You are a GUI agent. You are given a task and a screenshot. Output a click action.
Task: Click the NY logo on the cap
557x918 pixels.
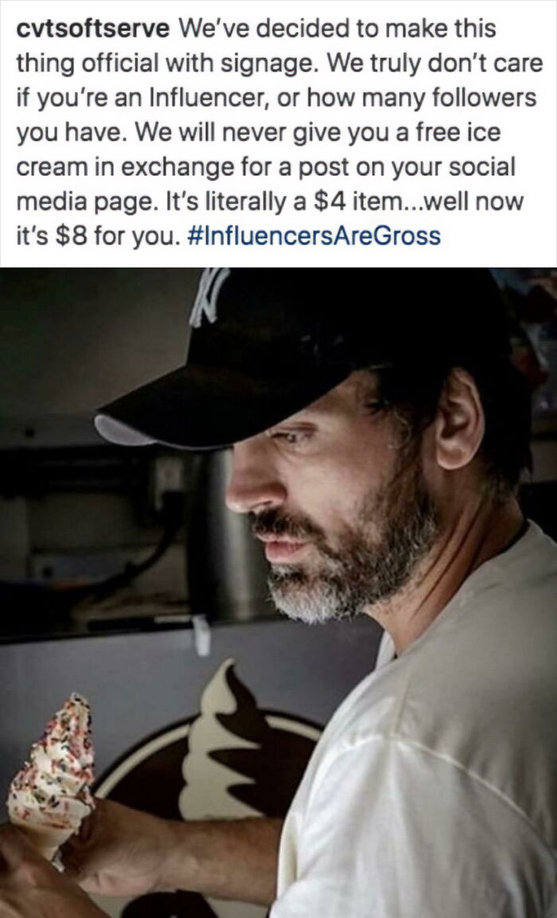[208, 297]
